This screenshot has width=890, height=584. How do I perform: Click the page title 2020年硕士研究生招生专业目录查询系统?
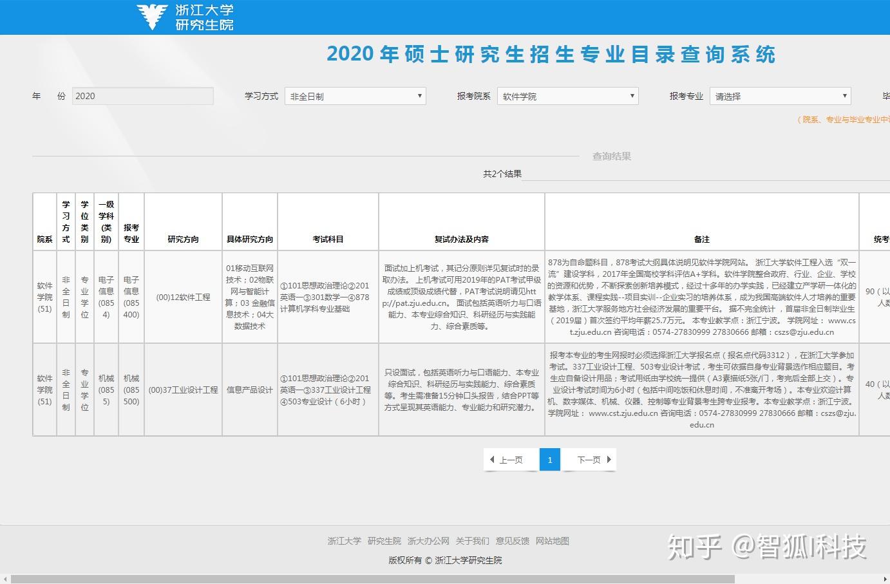click(551, 54)
